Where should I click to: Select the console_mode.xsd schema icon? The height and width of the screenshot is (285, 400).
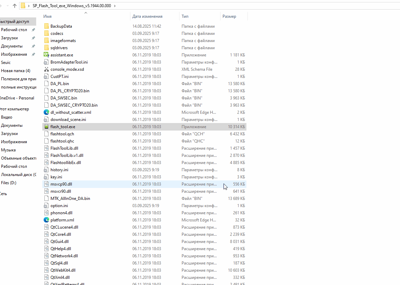pos(46,69)
